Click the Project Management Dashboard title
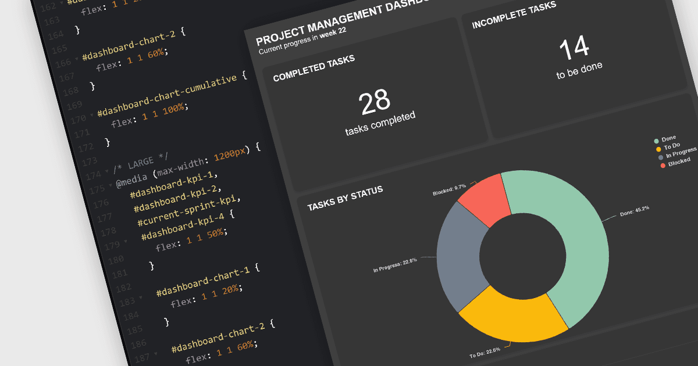The image size is (698, 366). 343,22
